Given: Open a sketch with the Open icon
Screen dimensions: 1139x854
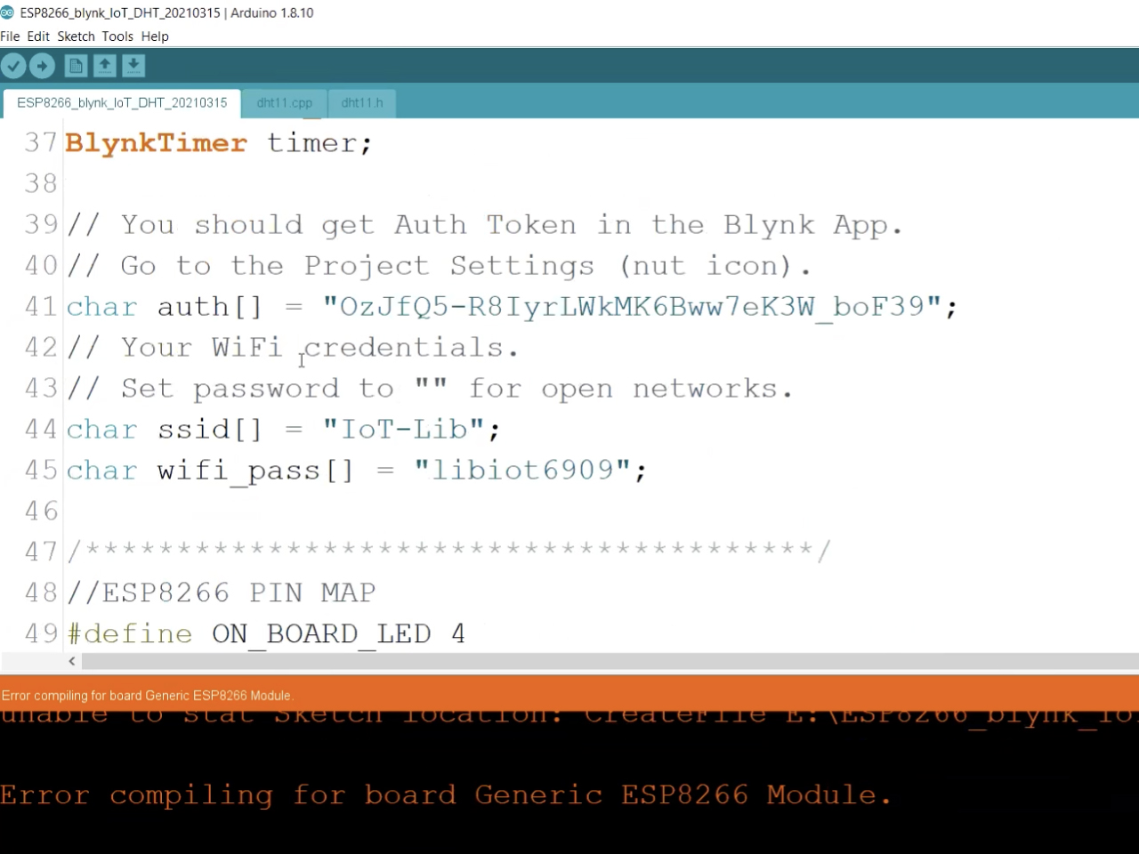Looking at the screenshot, I should pyautogui.click(x=105, y=66).
